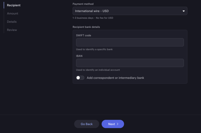Open the Details step in sidebar

[12, 22]
